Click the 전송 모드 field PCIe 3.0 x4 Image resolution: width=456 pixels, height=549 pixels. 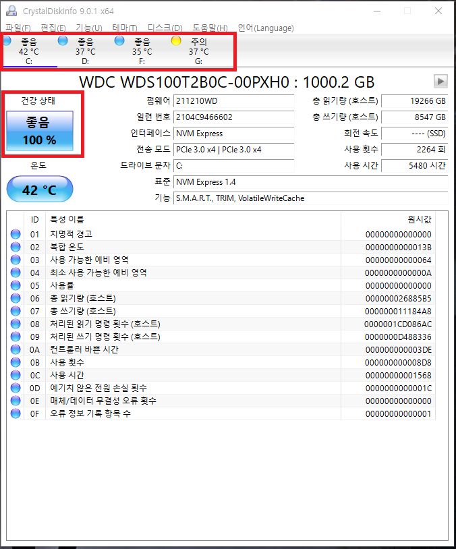point(233,150)
